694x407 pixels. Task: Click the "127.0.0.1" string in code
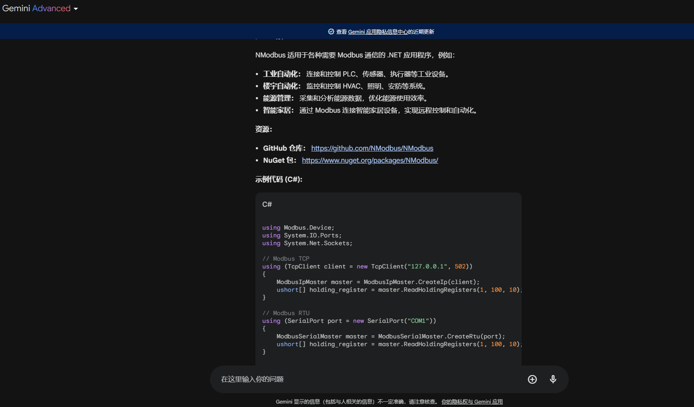[x=427, y=266]
